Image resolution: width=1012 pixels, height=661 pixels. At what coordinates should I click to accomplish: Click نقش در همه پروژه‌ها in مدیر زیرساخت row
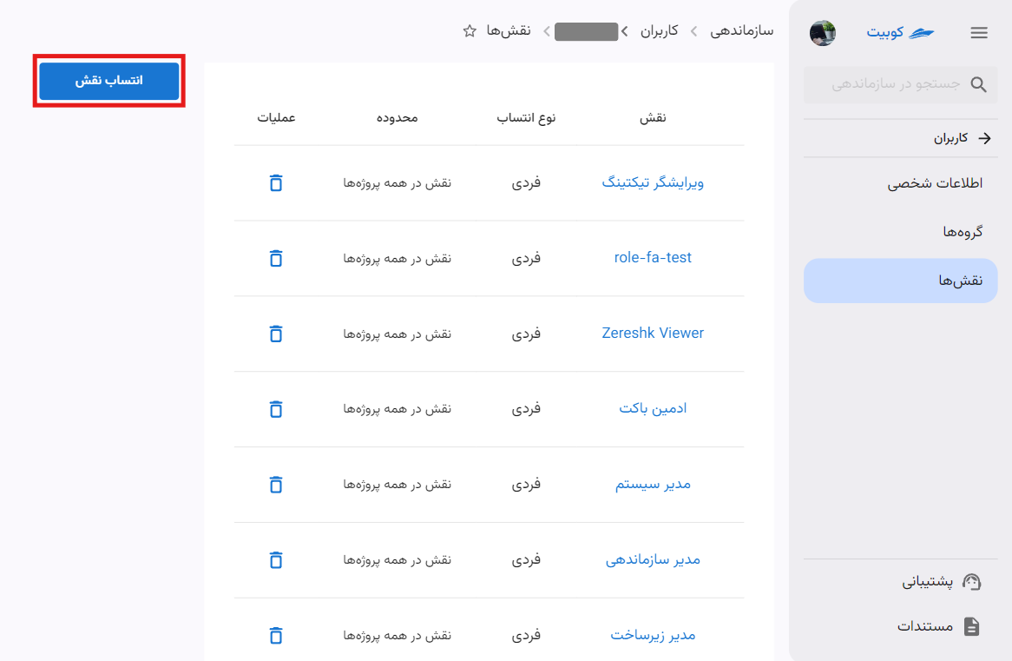pyautogui.click(x=397, y=636)
